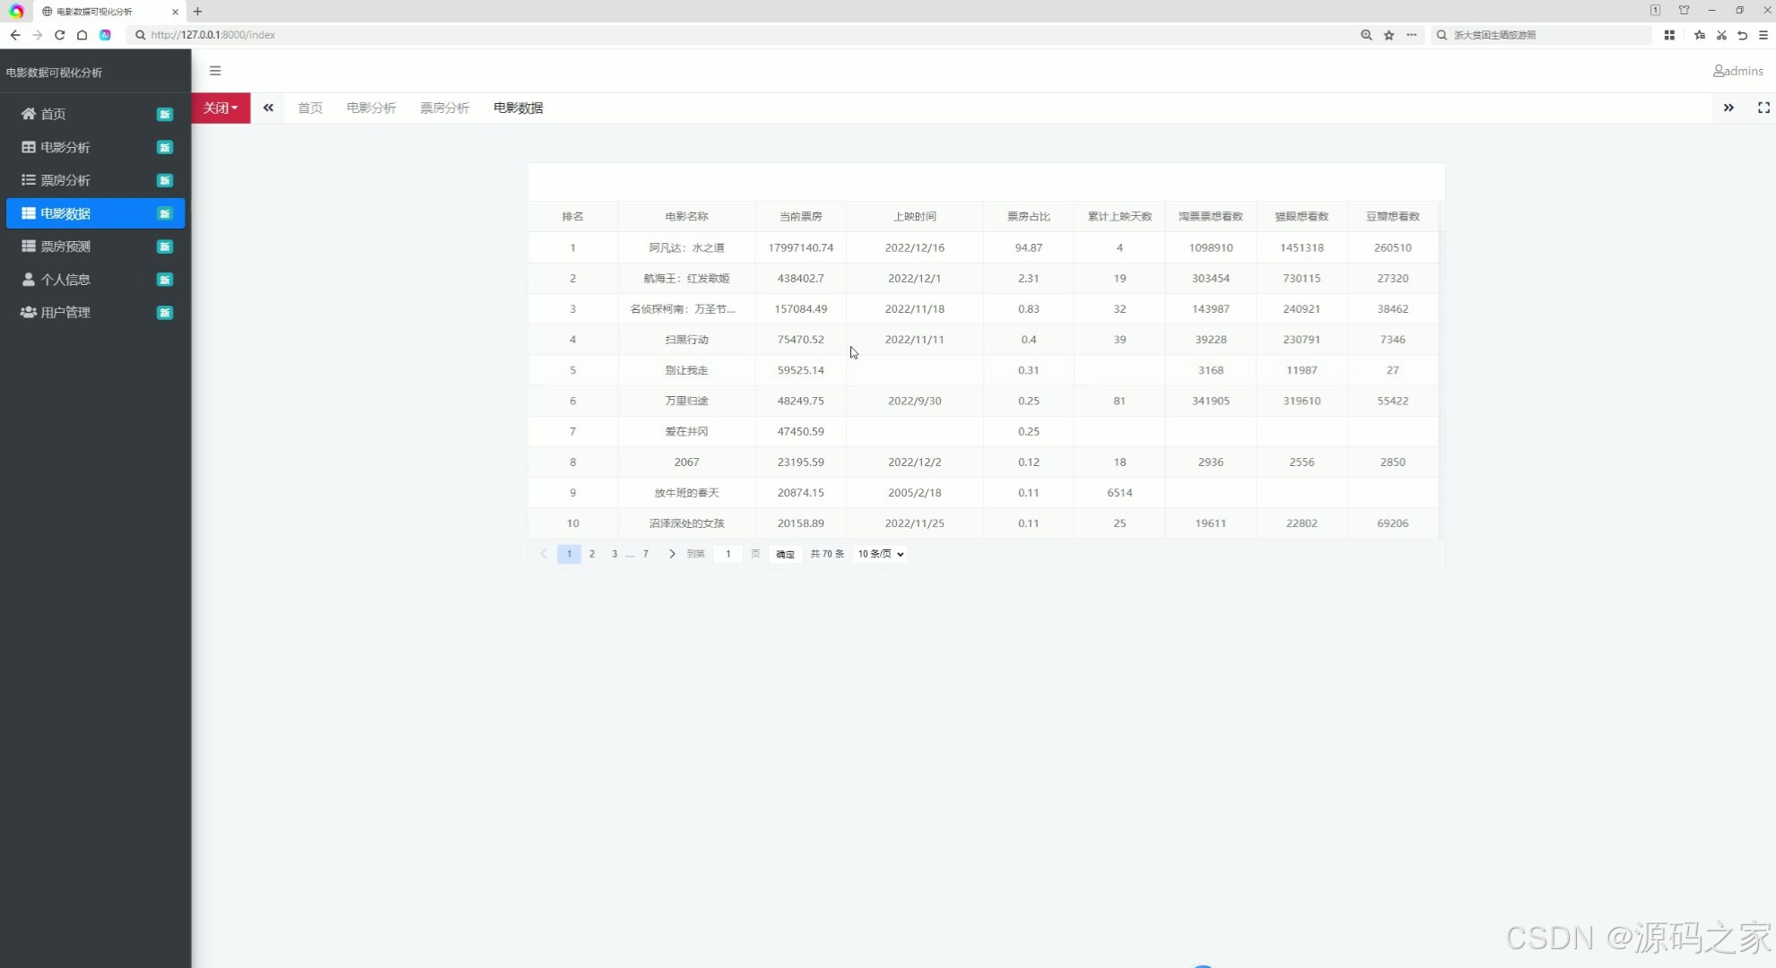The height and width of the screenshot is (968, 1776).
Task: Open the 10 条/页 page size dropdown
Action: pyautogui.click(x=880, y=554)
